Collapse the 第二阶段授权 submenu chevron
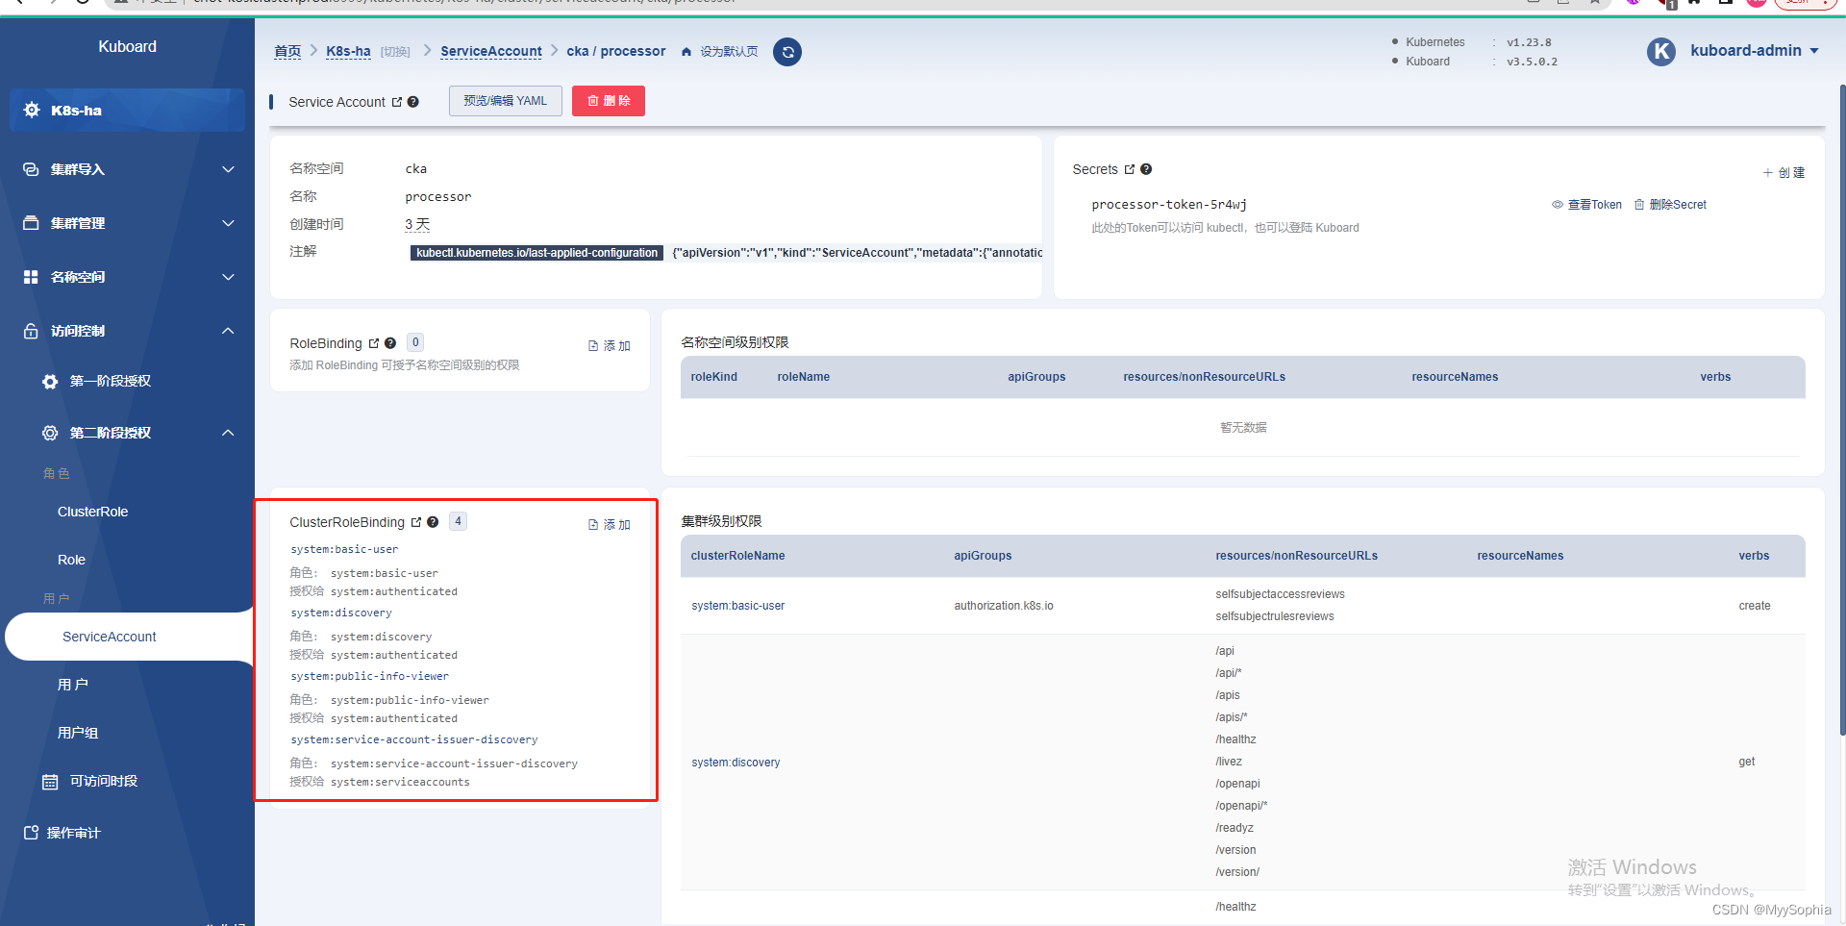The width and height of the screenshot is (1846, 926). click(x=228, y=433)
